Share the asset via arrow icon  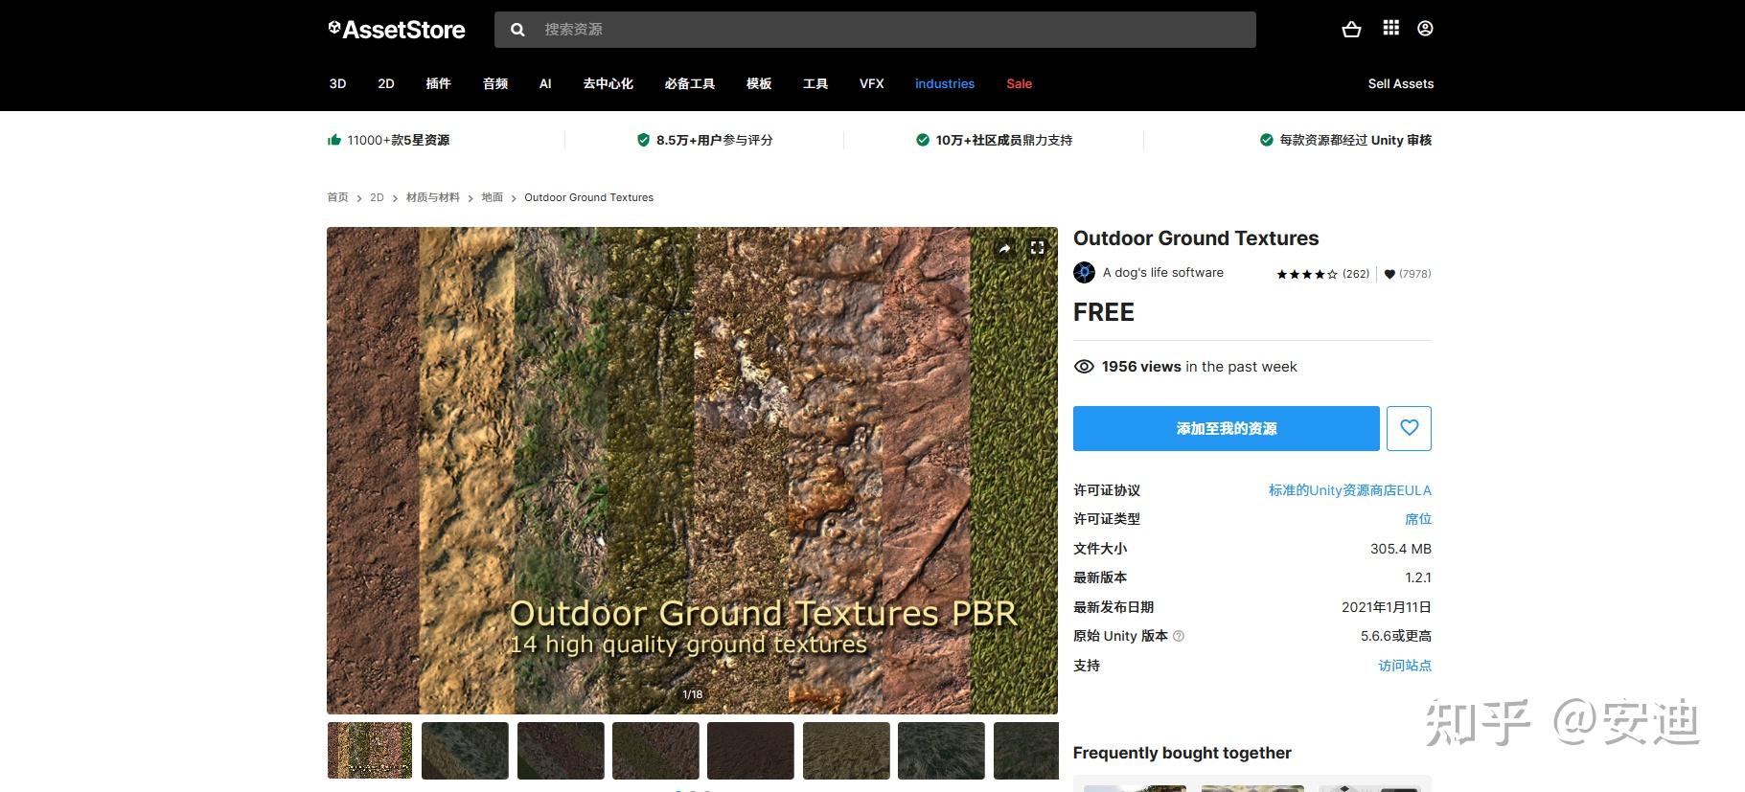point(1003,249)
